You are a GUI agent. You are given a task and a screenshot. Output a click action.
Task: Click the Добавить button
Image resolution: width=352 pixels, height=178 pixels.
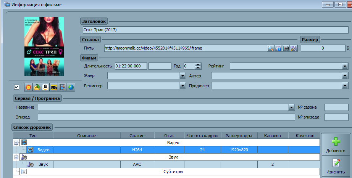(x=336, y=145)
